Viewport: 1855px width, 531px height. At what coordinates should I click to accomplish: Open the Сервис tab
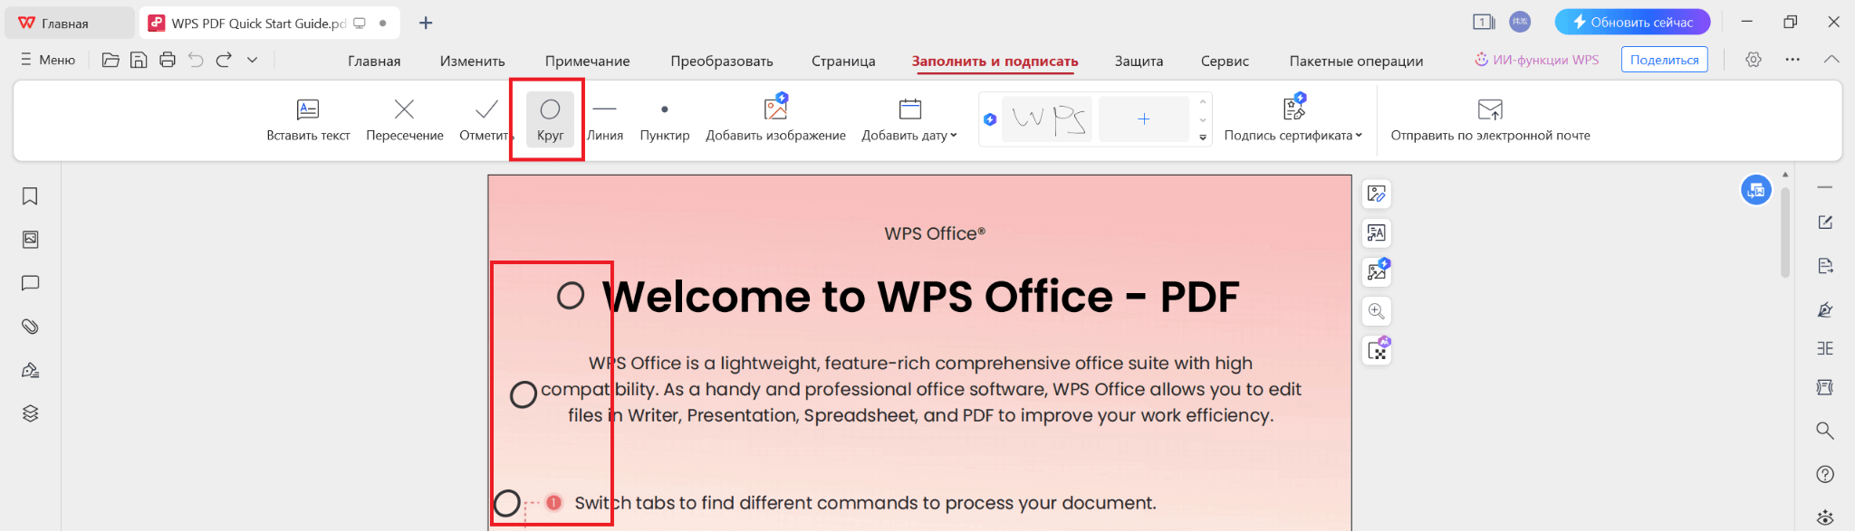point(1225,61)
